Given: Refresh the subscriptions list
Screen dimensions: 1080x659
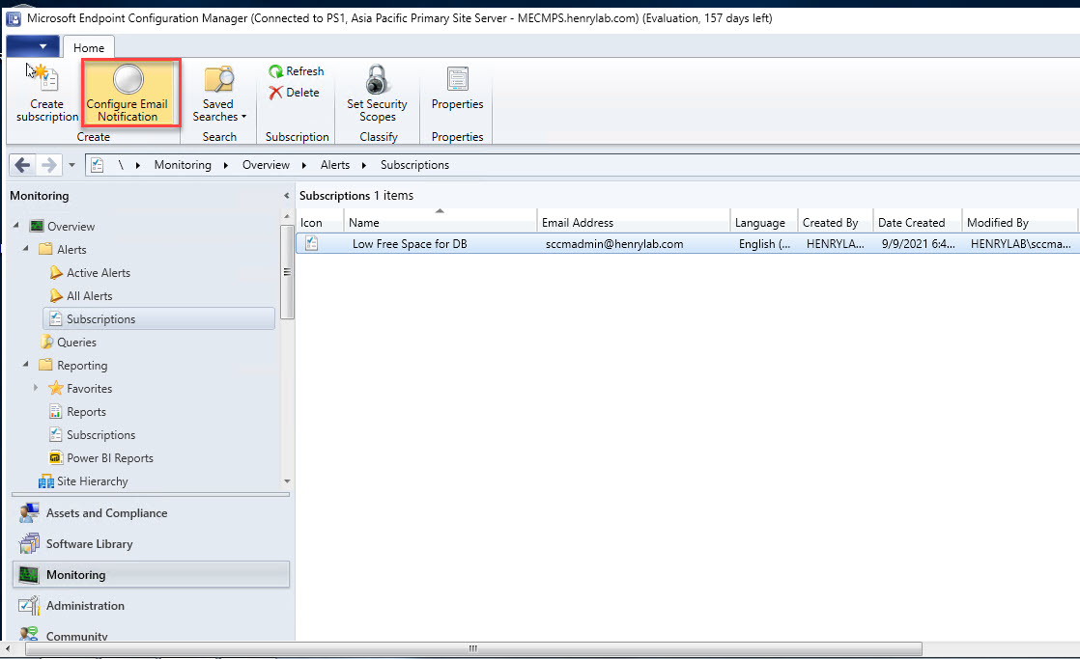Looking at the screenshot, I should tap(296, 71).
